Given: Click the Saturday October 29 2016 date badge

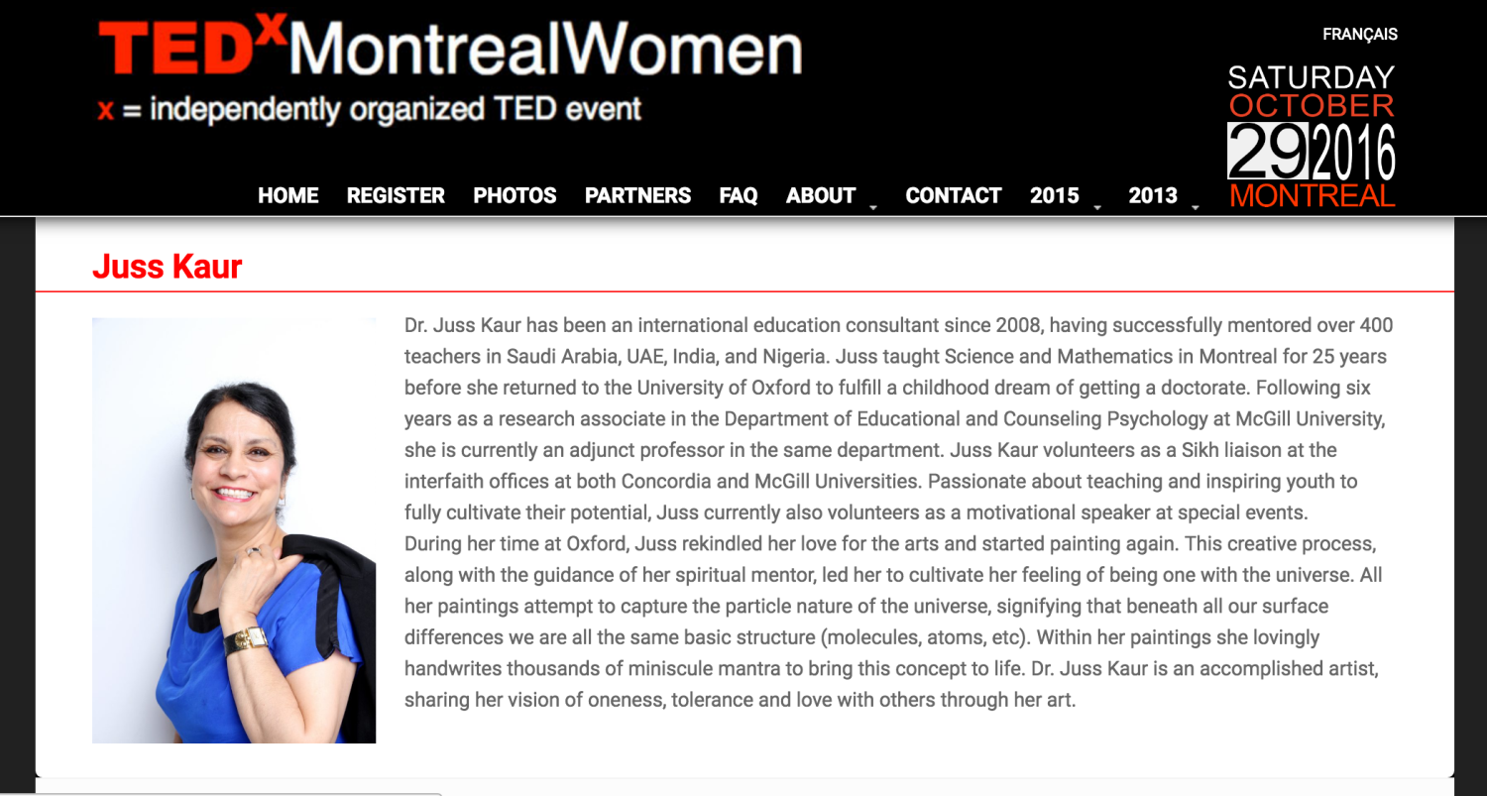Looking at the screenshot, I should 1312,137.
